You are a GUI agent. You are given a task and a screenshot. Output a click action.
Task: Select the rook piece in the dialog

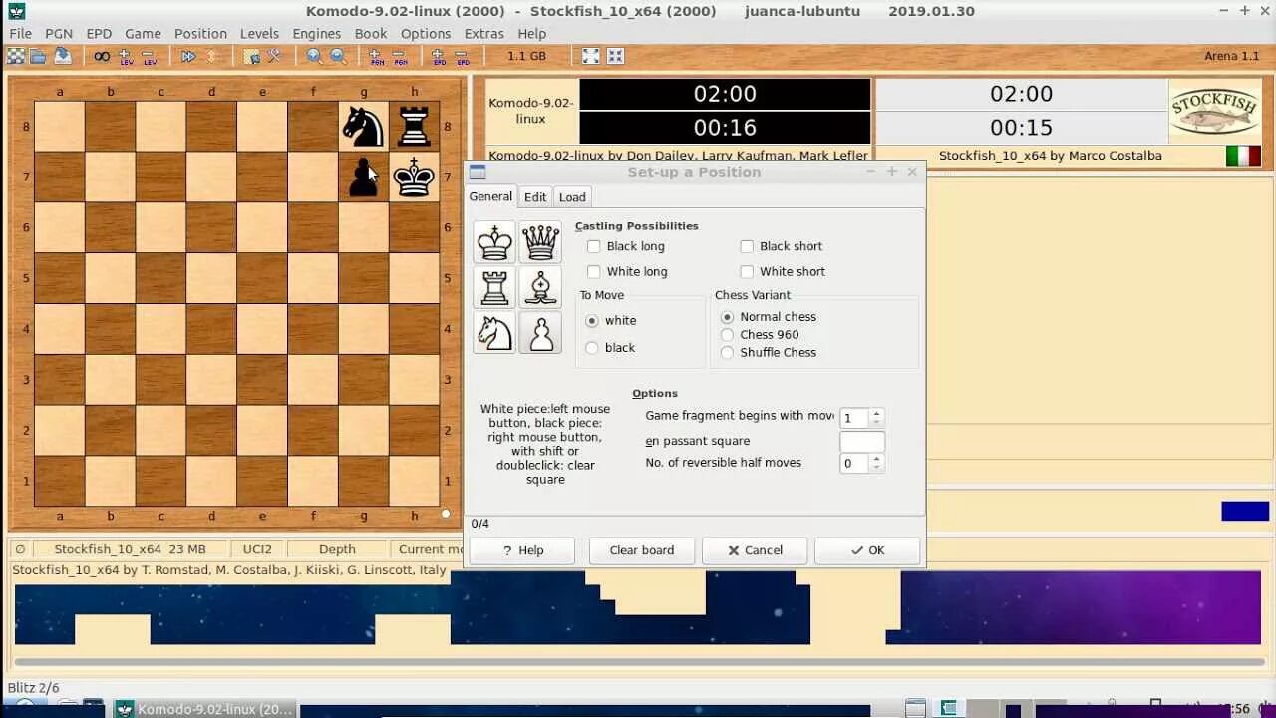[x=494, y=287]
